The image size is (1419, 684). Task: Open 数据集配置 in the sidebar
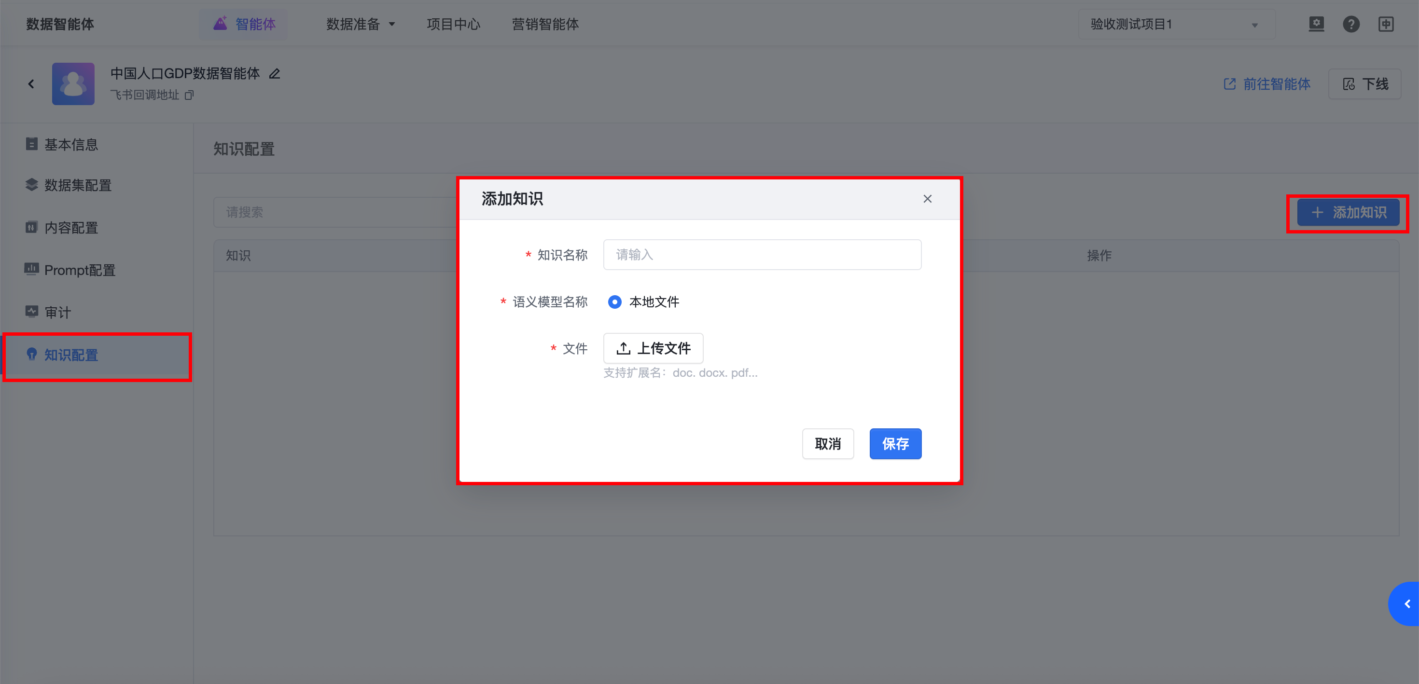(x=78, y=185)
